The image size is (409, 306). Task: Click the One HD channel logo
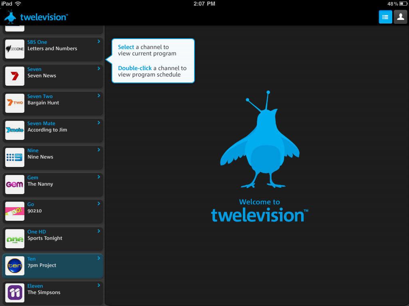pyautogui.click(x=14, y=239)
